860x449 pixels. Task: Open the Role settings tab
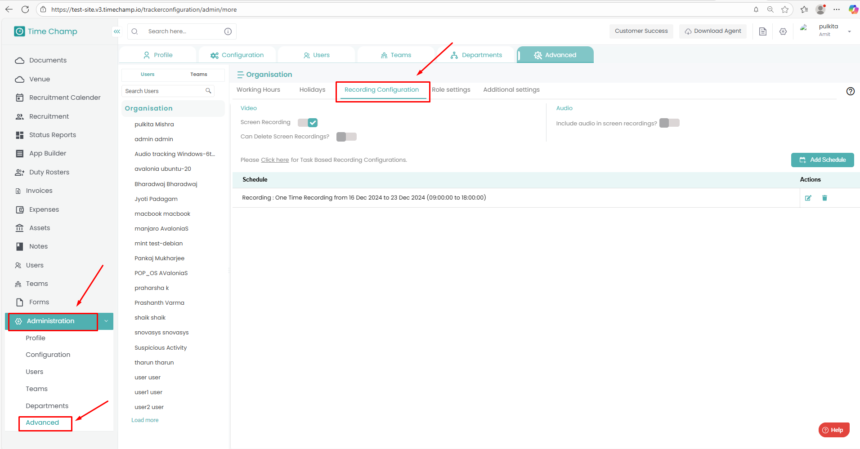tap(451, 90)
